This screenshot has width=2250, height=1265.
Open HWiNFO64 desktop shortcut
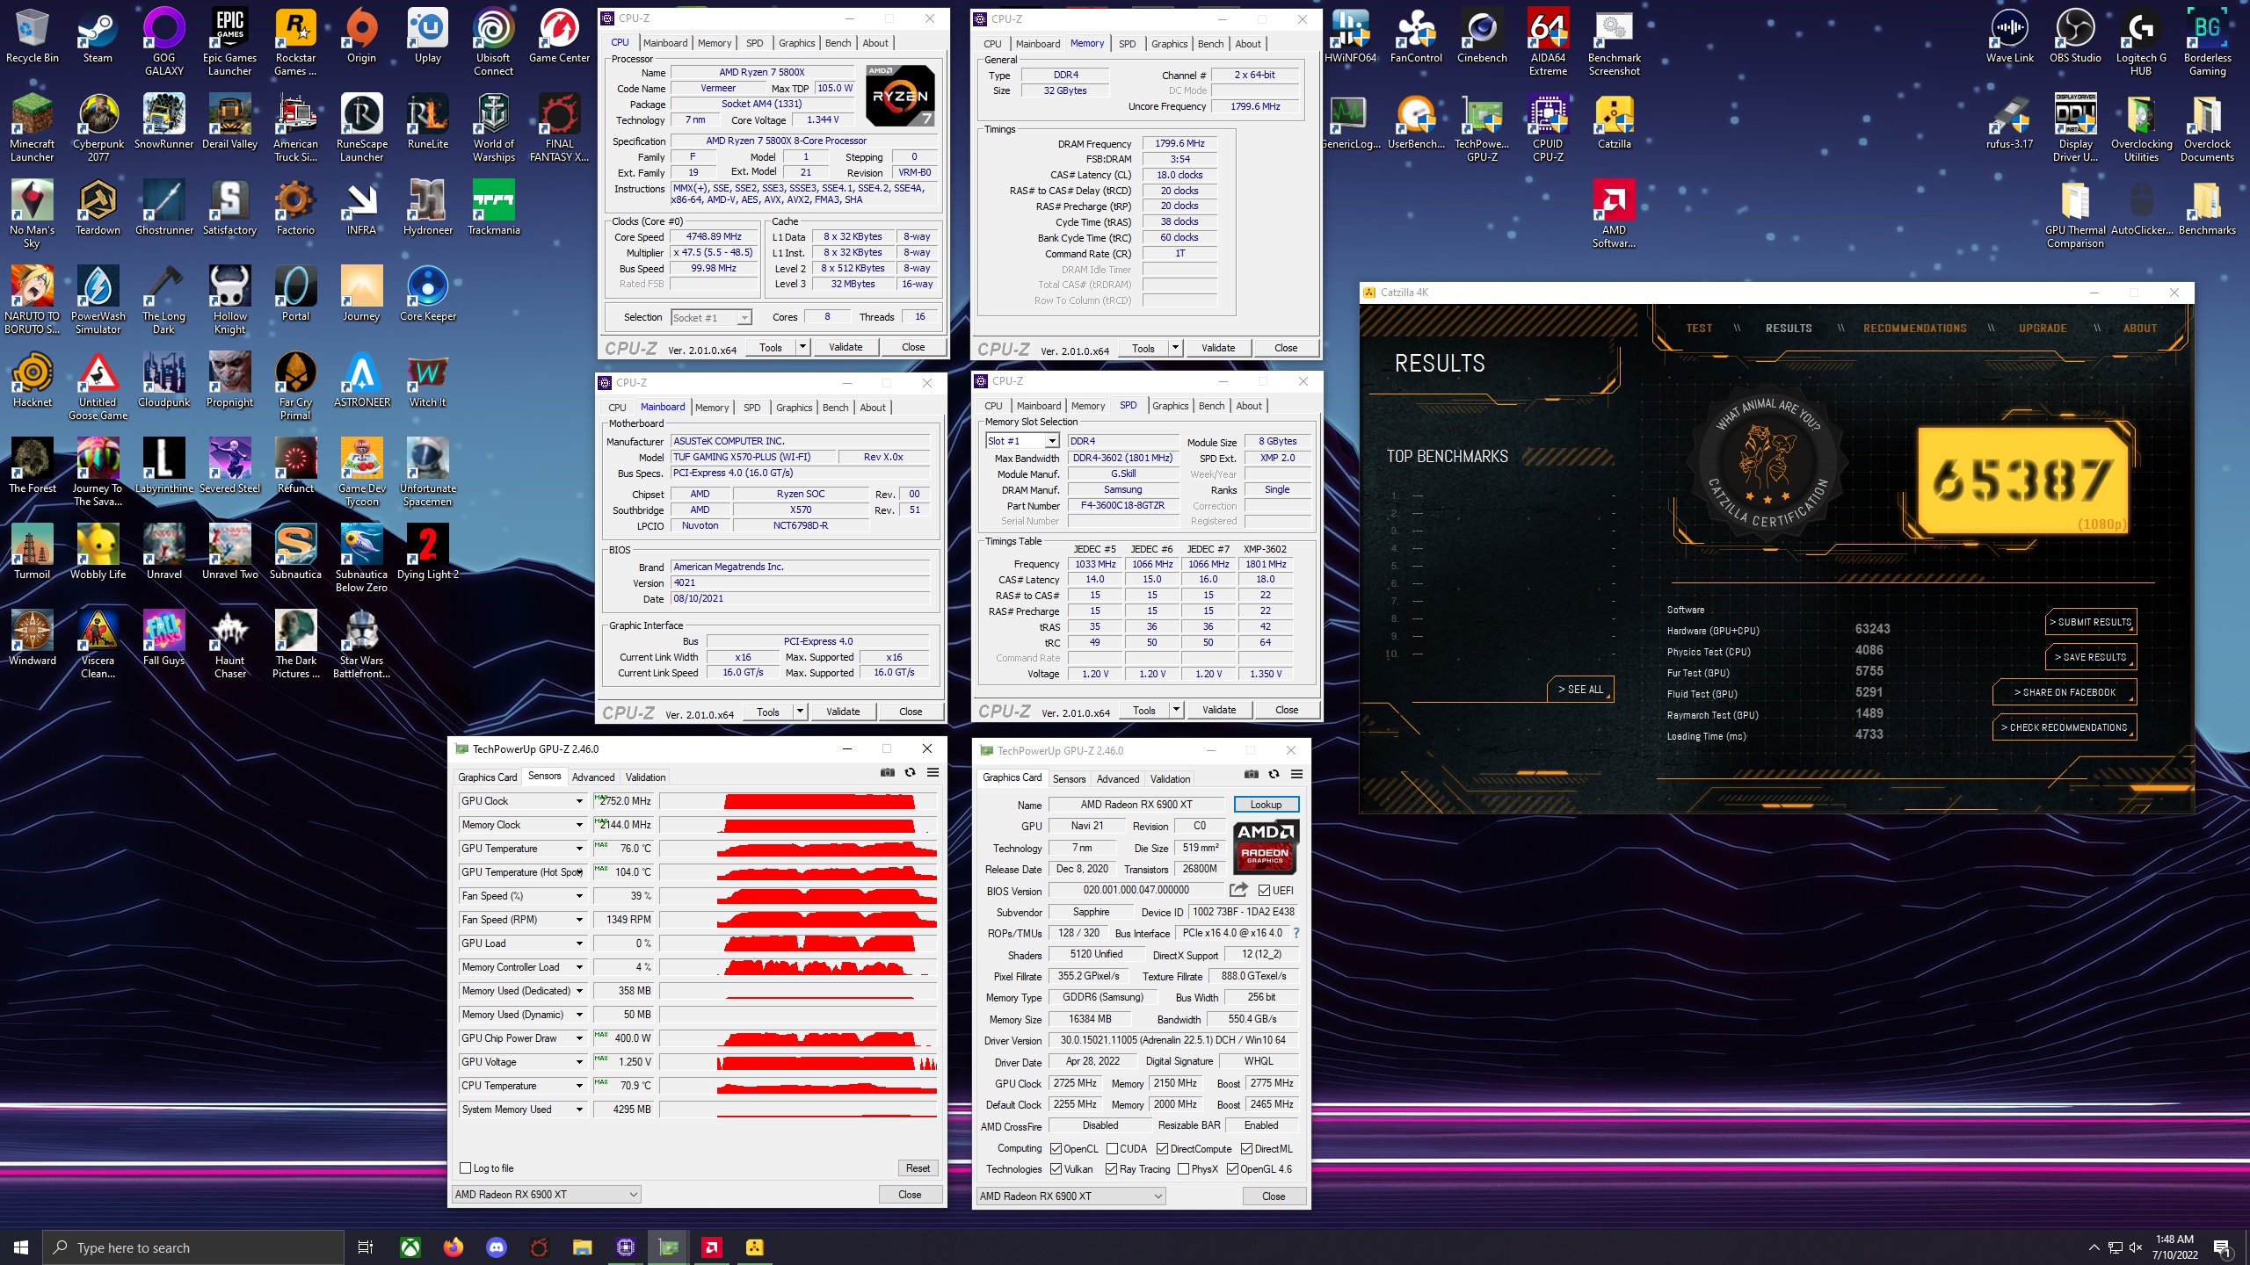[1350, 35]
